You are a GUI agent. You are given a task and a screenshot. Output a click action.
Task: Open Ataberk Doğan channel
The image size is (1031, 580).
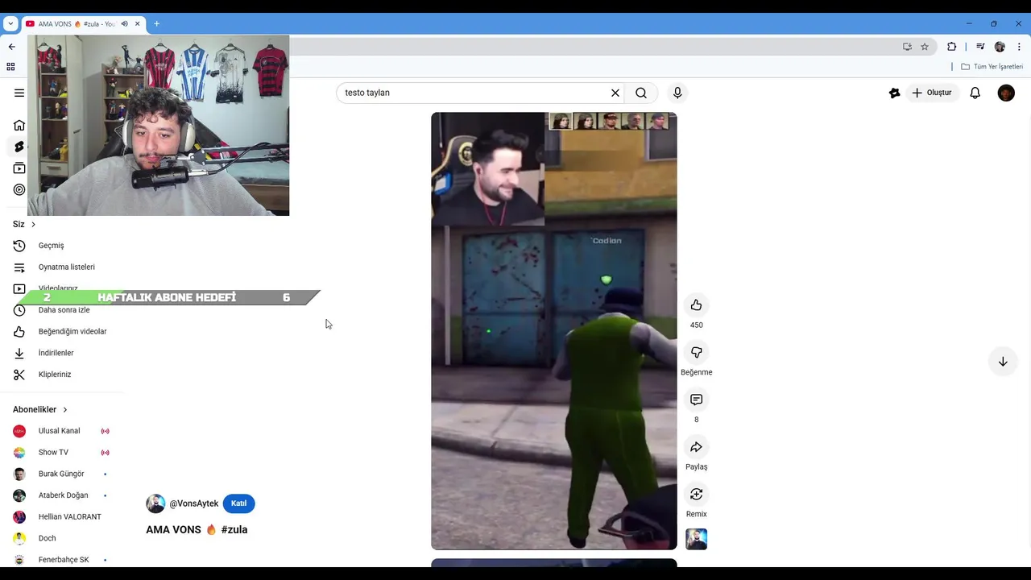(x=62, y=495)
